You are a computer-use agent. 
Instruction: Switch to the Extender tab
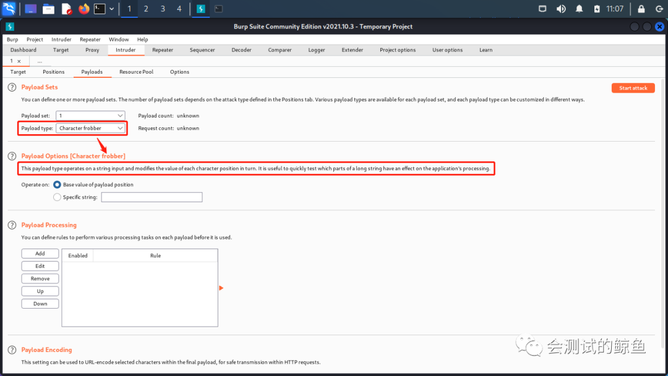point(353,50)
